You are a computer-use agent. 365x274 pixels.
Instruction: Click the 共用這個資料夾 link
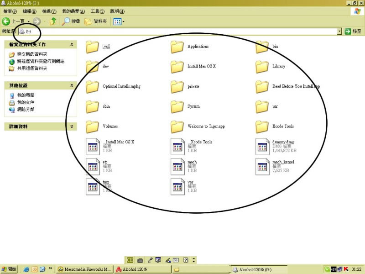[32, 68]
